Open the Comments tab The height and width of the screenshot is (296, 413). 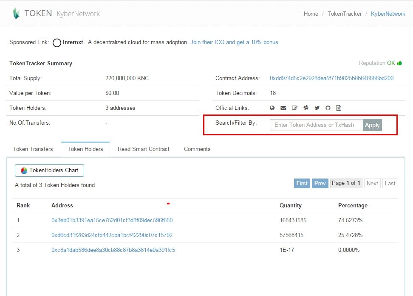(197, 149)
